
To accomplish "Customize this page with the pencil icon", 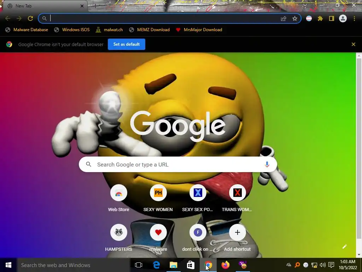I will 344,246.
